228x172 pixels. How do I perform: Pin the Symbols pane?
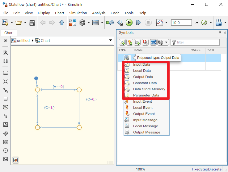[x=220, y=32]
